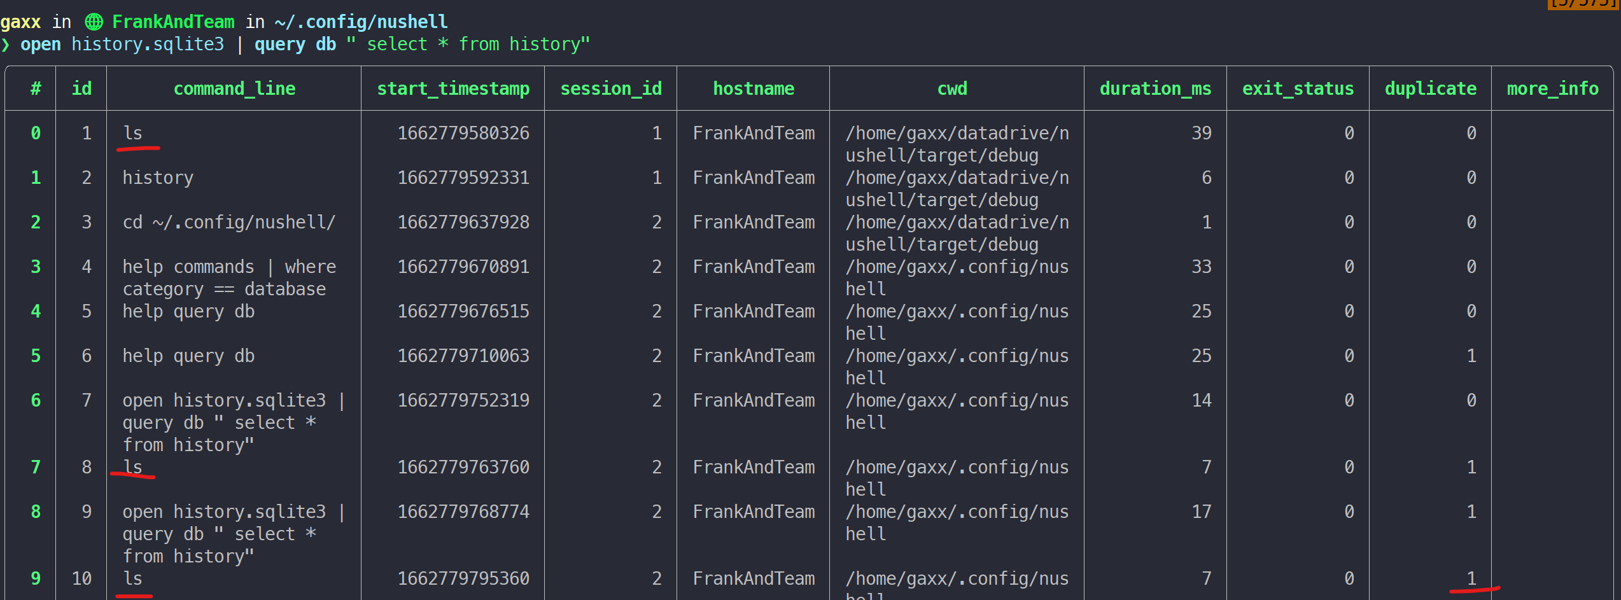Click the hostname FrankAndTeam next to the globe
Viewport: 1621px width, 600px height.
pyautogui.click(x=173, y=22)
